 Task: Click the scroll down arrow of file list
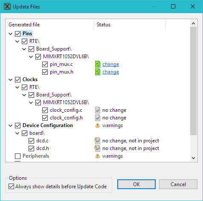click(x=193, y=158)
